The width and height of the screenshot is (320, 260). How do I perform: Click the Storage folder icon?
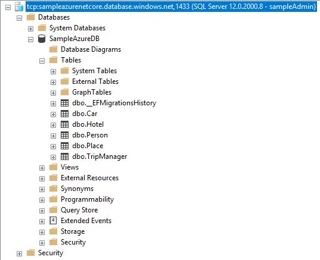click(x=53, y=231)
